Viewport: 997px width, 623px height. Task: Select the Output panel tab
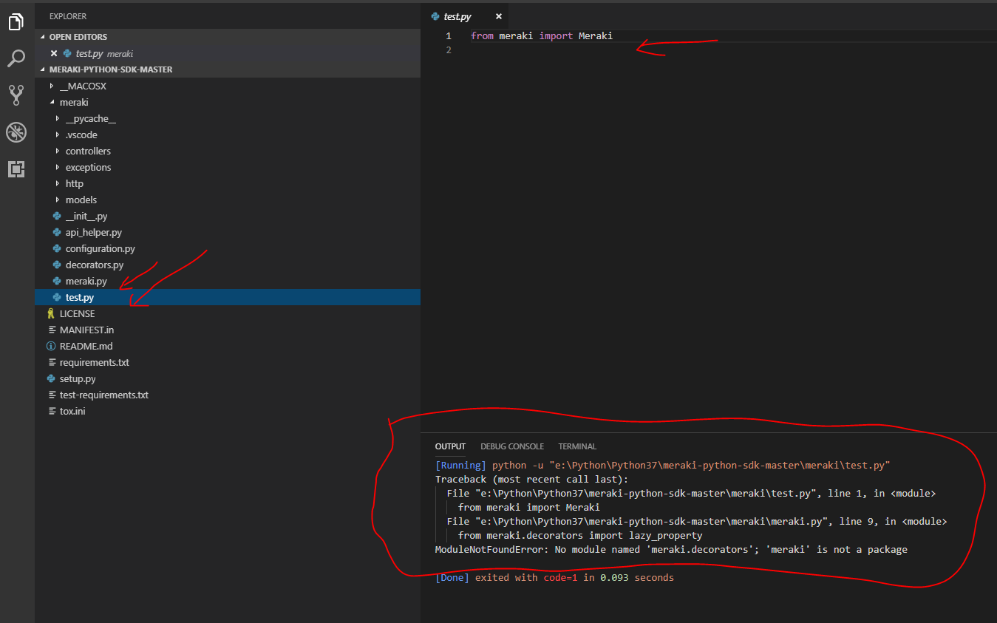pos(450,446)
